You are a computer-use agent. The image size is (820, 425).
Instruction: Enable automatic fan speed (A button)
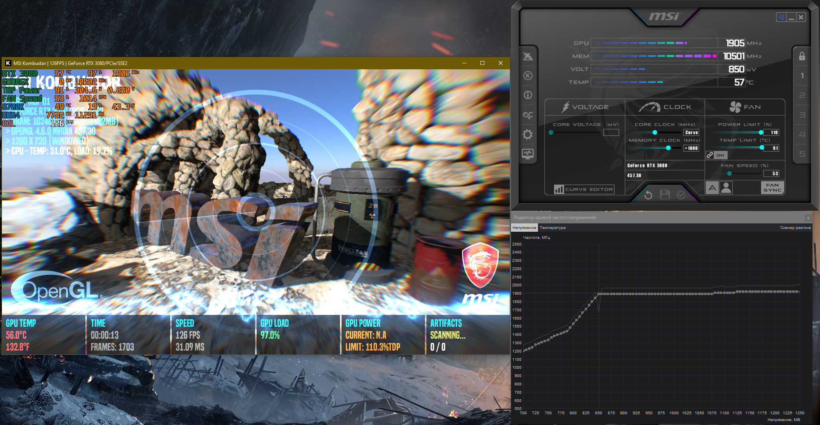point(712,188)
